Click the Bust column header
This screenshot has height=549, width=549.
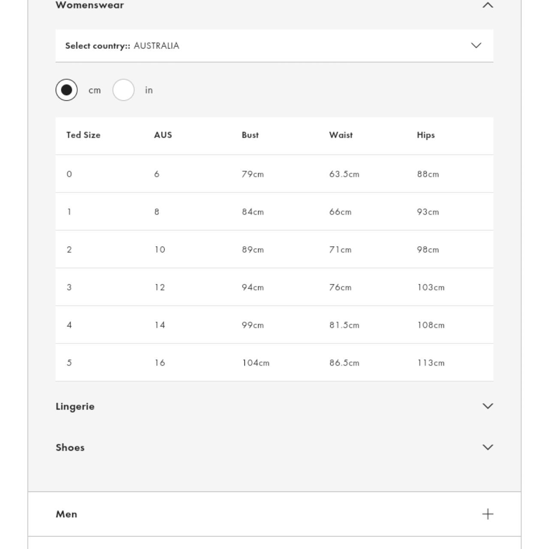(x=250, y=135)
